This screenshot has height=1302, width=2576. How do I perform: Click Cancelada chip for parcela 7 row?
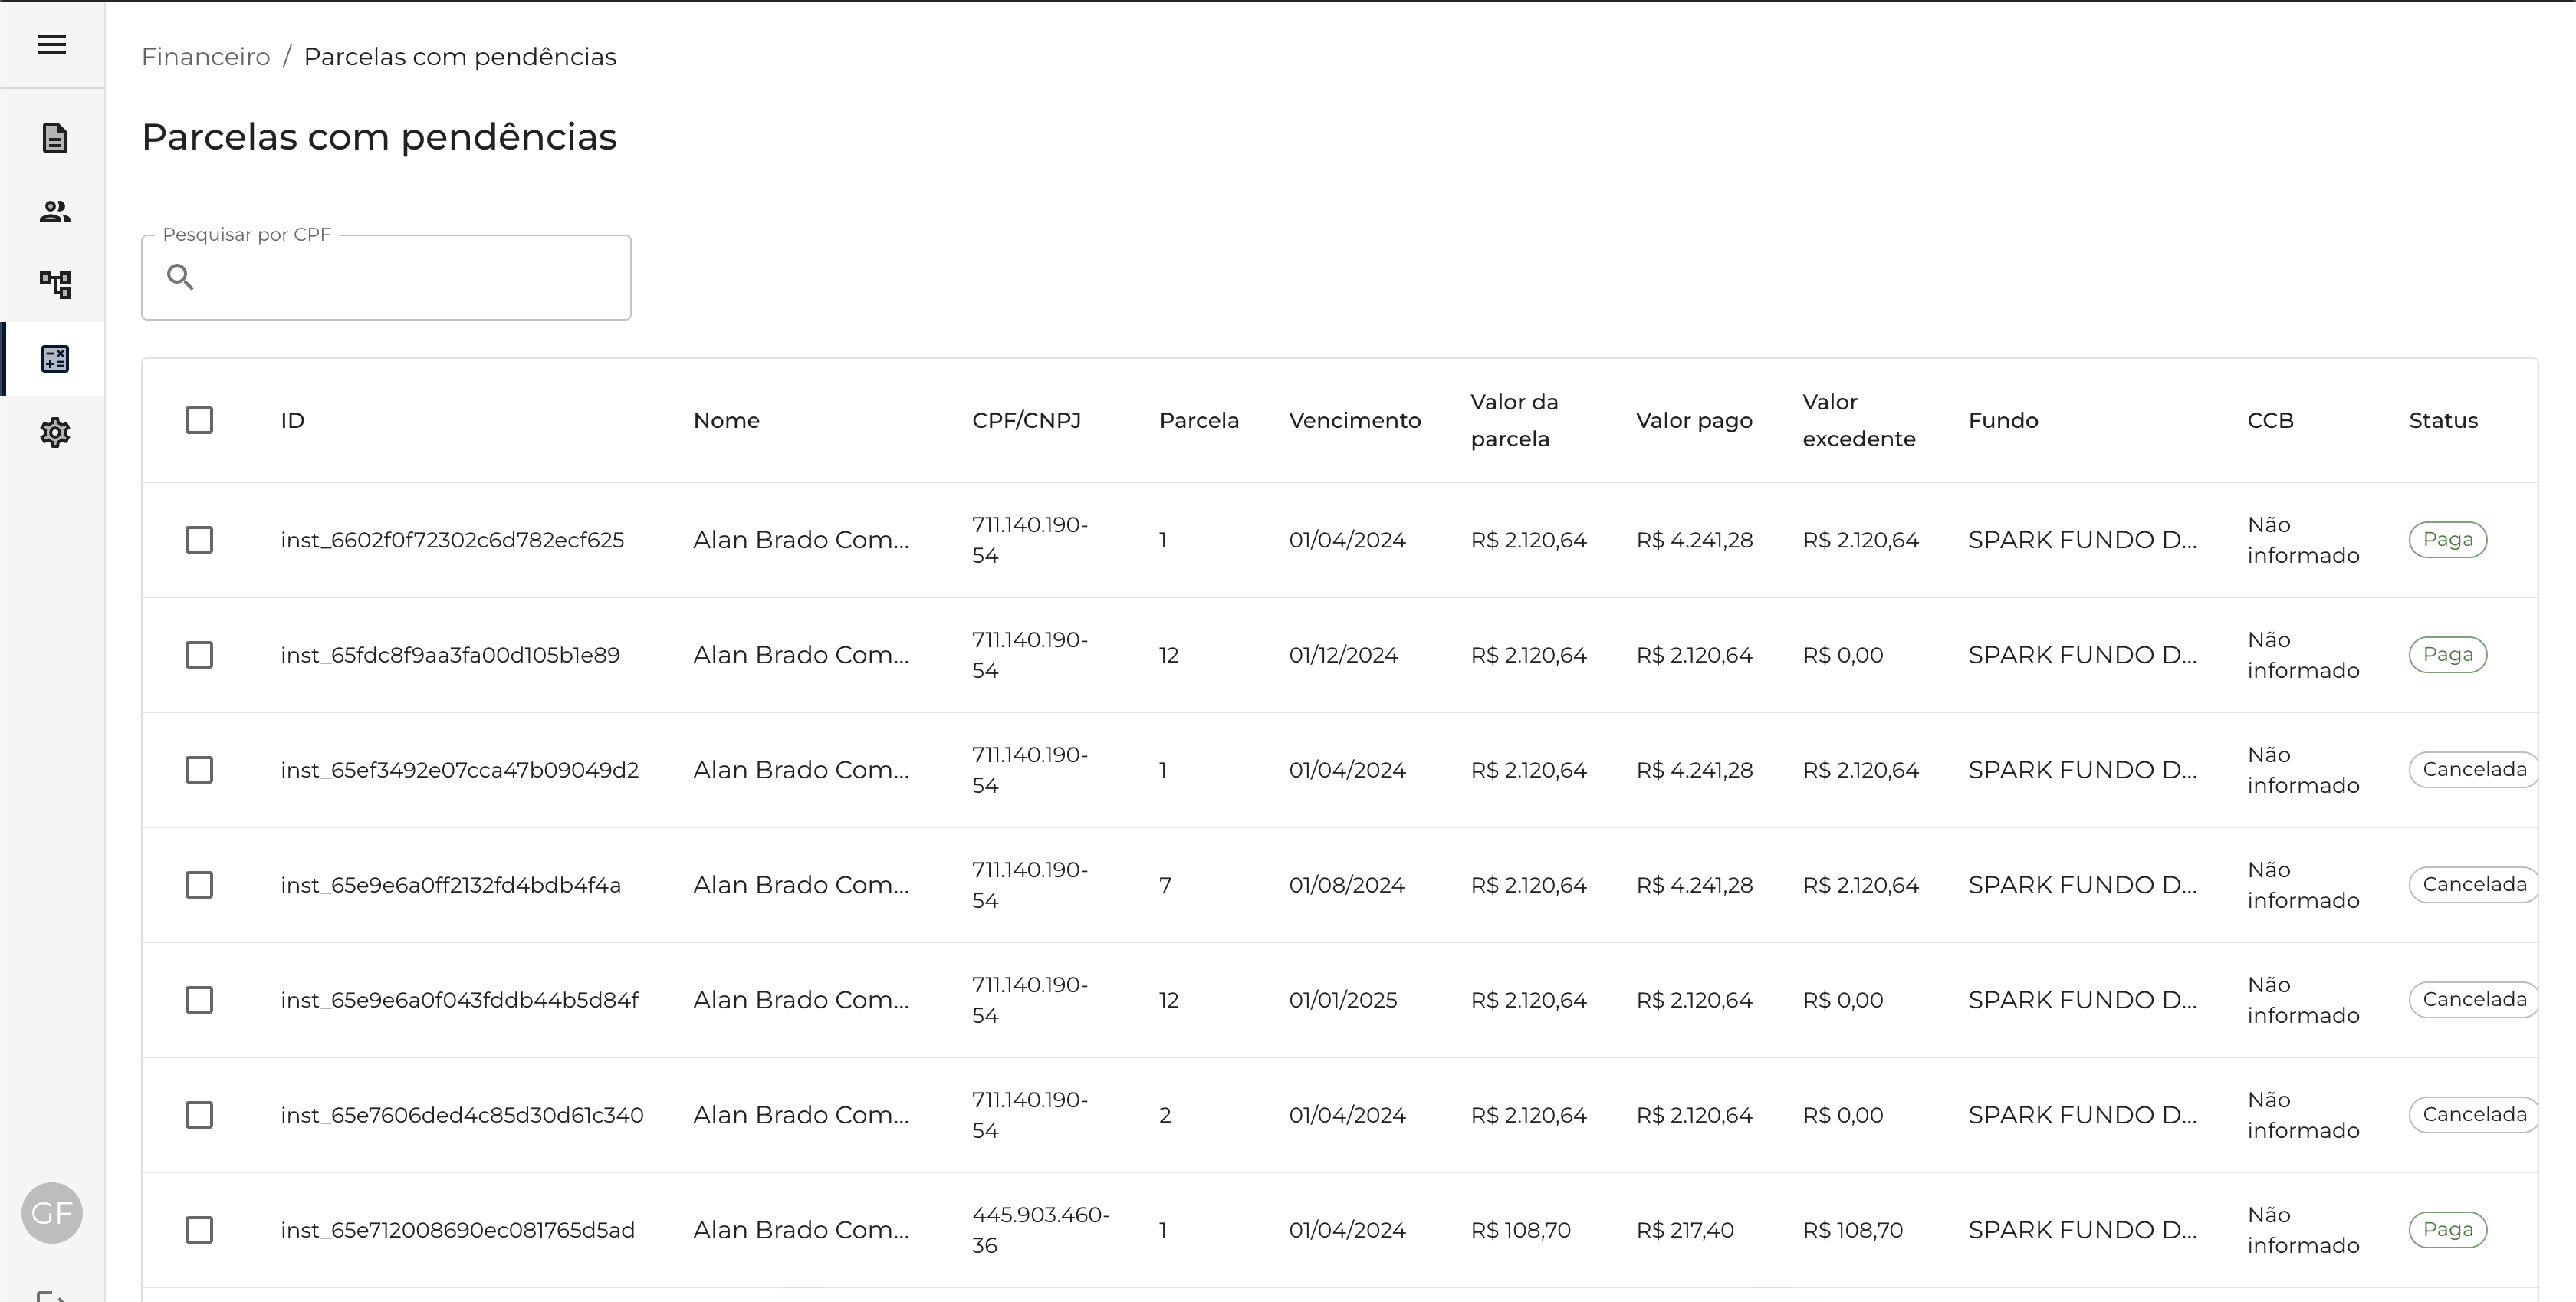pos(2473,885)
